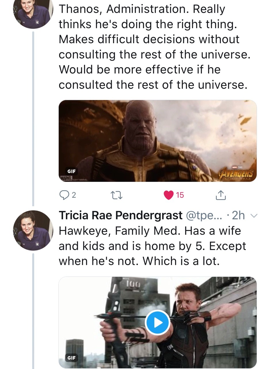Open the Thanos Avengers GIF
Screen dimensions: 270x369
[x=157, y=141]
